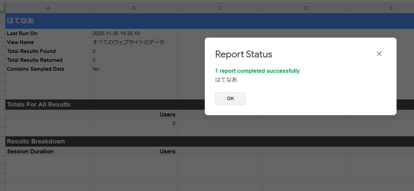Select the 'Session Duration' cell
The height and width of the screenshot is (191, 414).
coord(48,151)
